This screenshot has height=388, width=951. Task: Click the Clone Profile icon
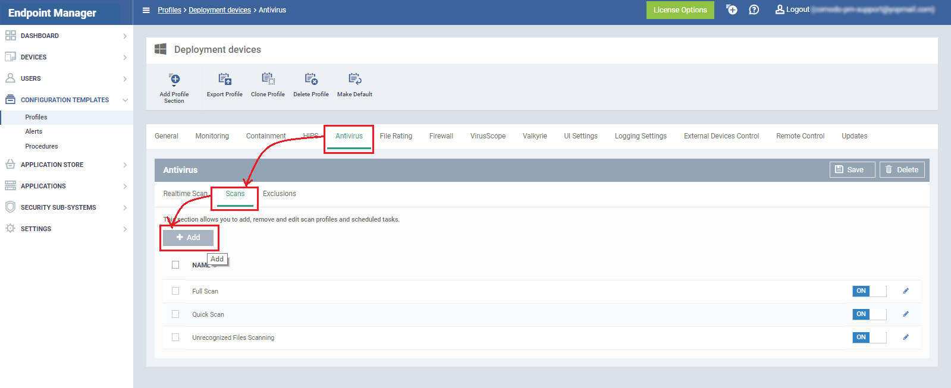268,78
